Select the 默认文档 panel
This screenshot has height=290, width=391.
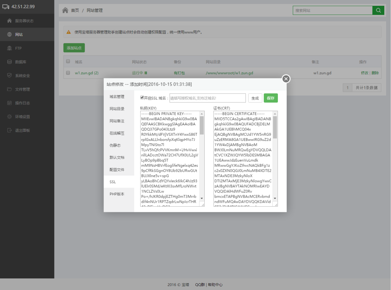(x=116, y=158)
